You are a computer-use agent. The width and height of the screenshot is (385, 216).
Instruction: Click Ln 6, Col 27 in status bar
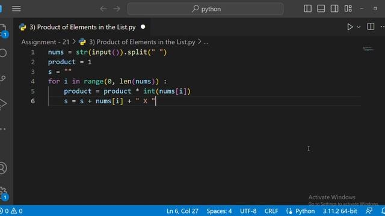[x=182, y=211]
